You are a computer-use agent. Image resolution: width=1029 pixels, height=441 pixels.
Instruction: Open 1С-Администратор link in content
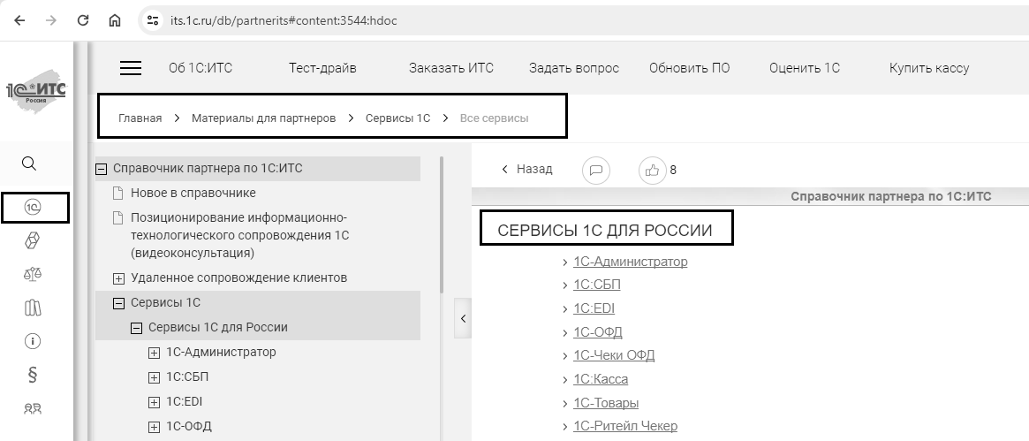pos(630,262)
